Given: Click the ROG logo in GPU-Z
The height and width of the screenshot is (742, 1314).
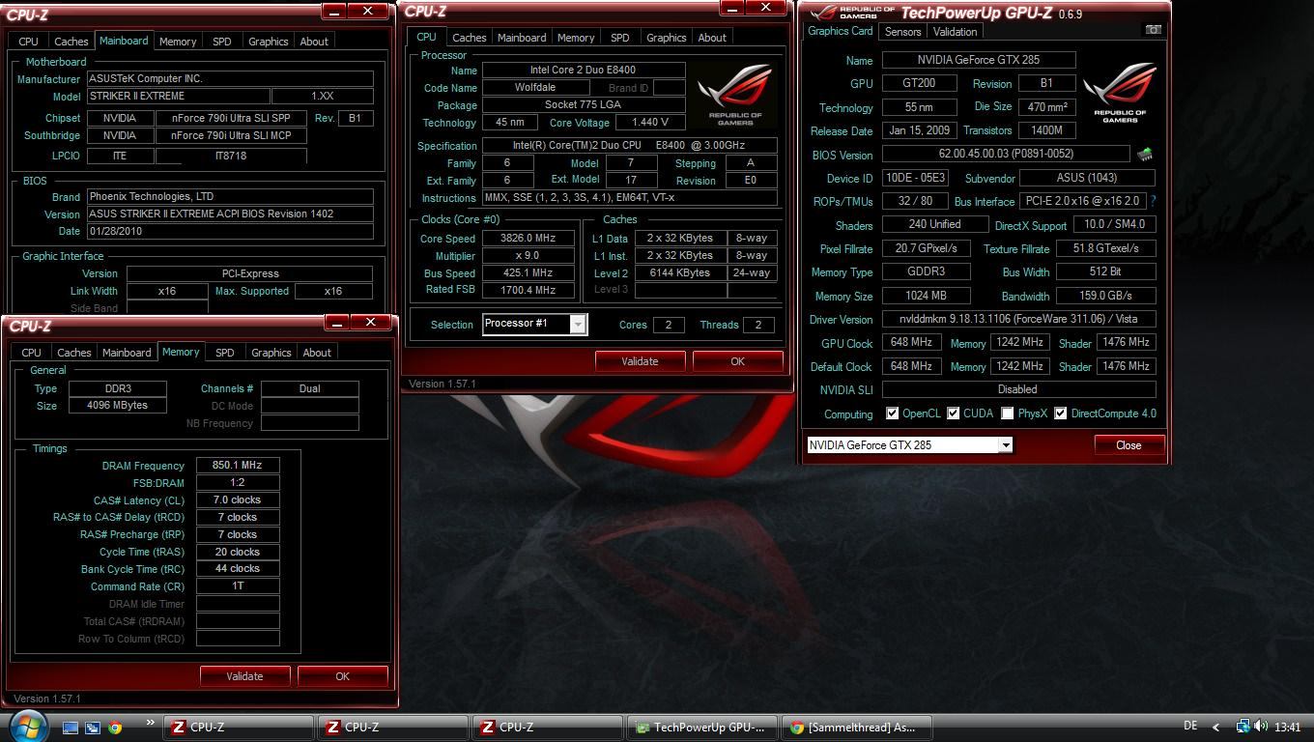Looking at the screenshot, I should 1120,92.
